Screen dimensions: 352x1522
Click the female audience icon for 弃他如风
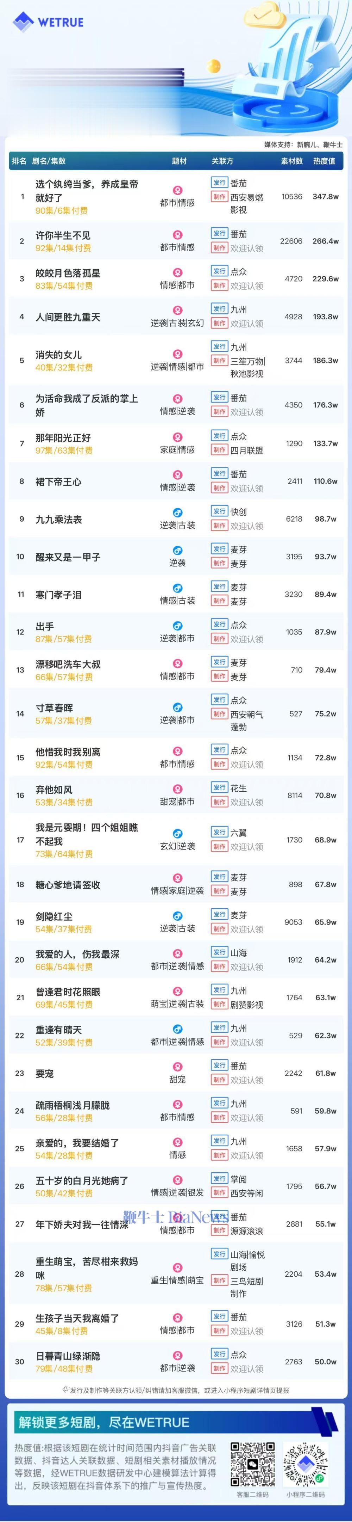pos(177,789)
